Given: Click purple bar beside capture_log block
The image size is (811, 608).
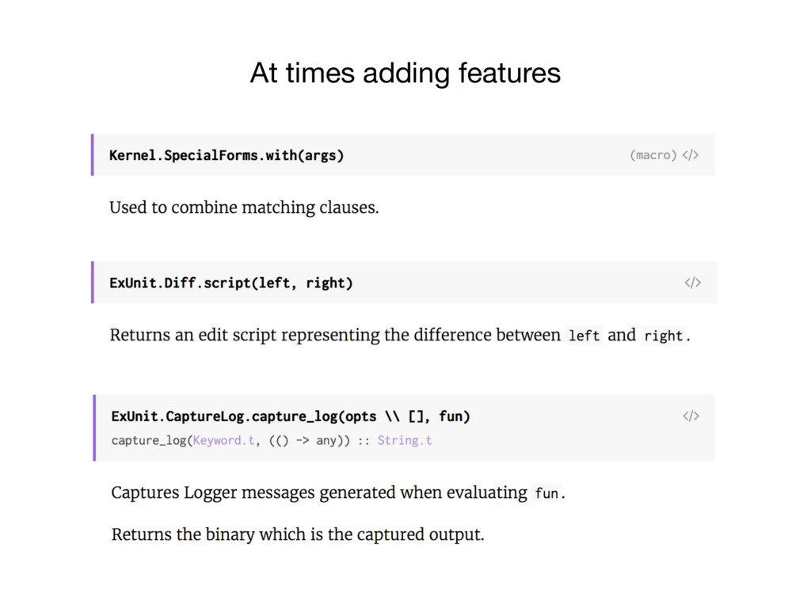Looking at the screenshot, I should point(95,427).
